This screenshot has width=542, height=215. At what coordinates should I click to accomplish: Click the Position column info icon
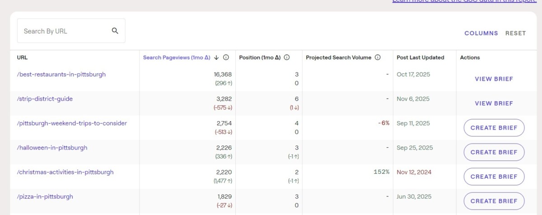[x=286, y=57]
